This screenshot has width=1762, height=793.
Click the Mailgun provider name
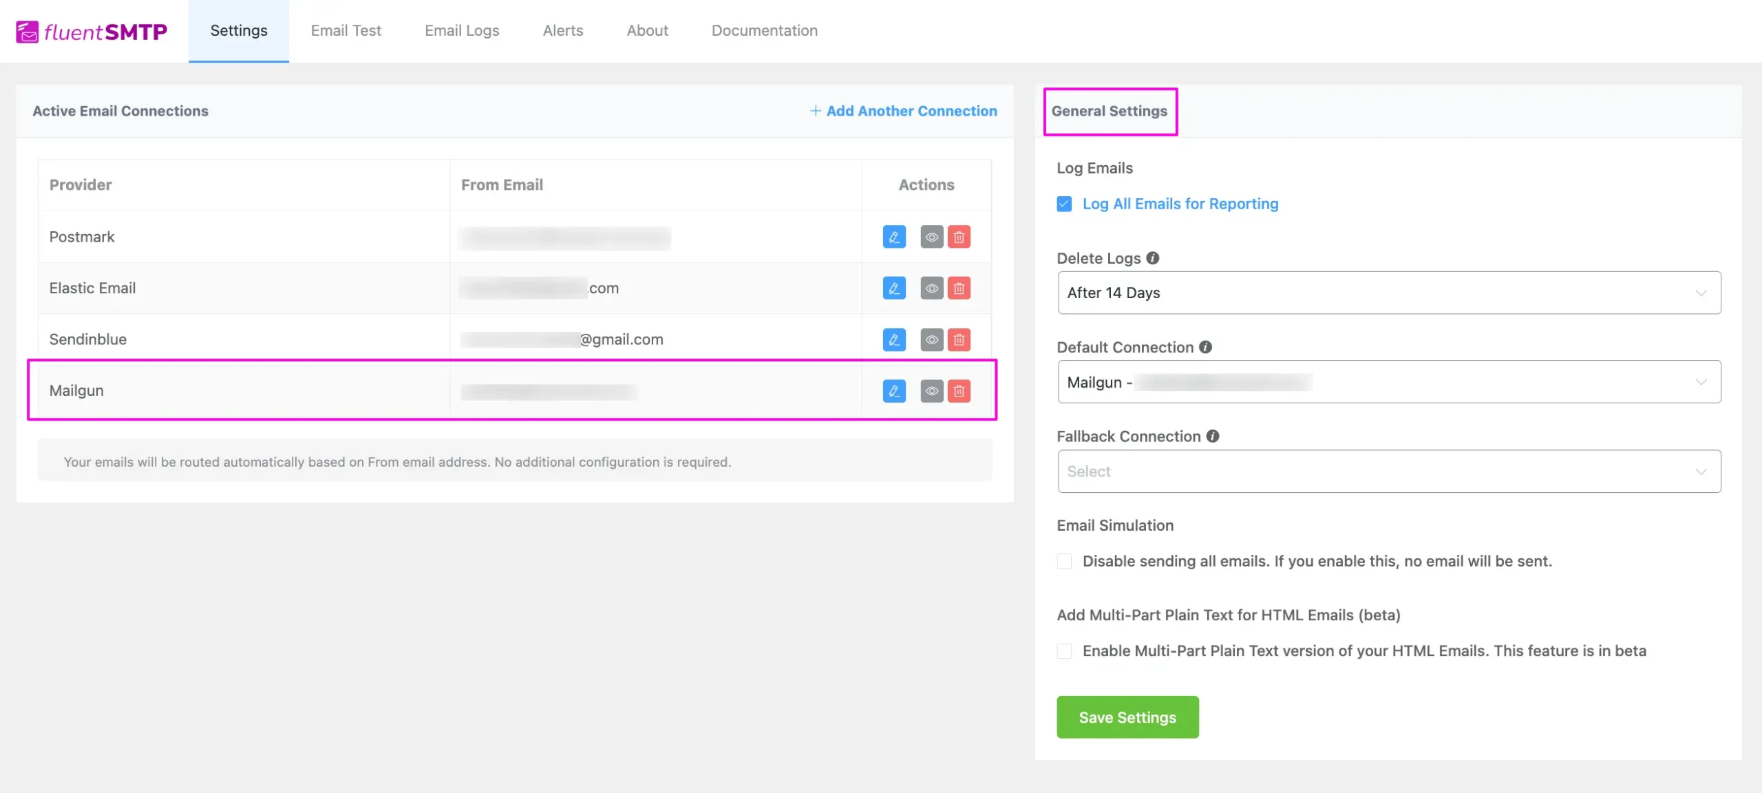[76, 390]
